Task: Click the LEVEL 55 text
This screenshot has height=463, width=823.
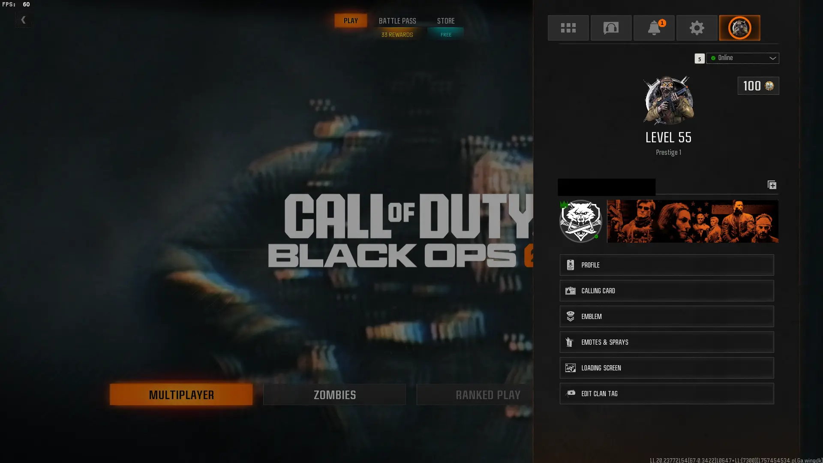Action: (x=668, y=138)
